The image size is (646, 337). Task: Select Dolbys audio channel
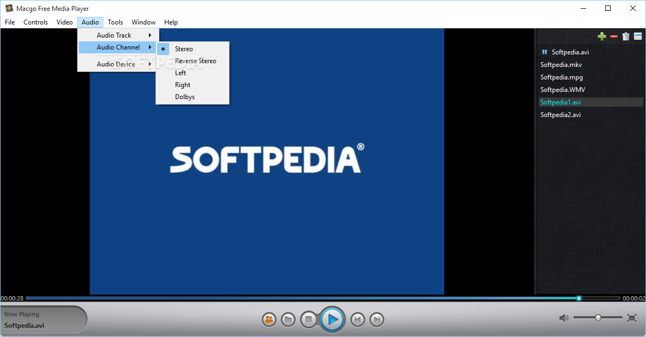coord(192,96)
